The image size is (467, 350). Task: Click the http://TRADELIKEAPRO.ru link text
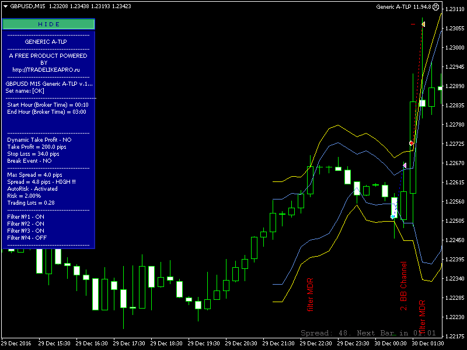pyautogui.click(x=46, y=69)
